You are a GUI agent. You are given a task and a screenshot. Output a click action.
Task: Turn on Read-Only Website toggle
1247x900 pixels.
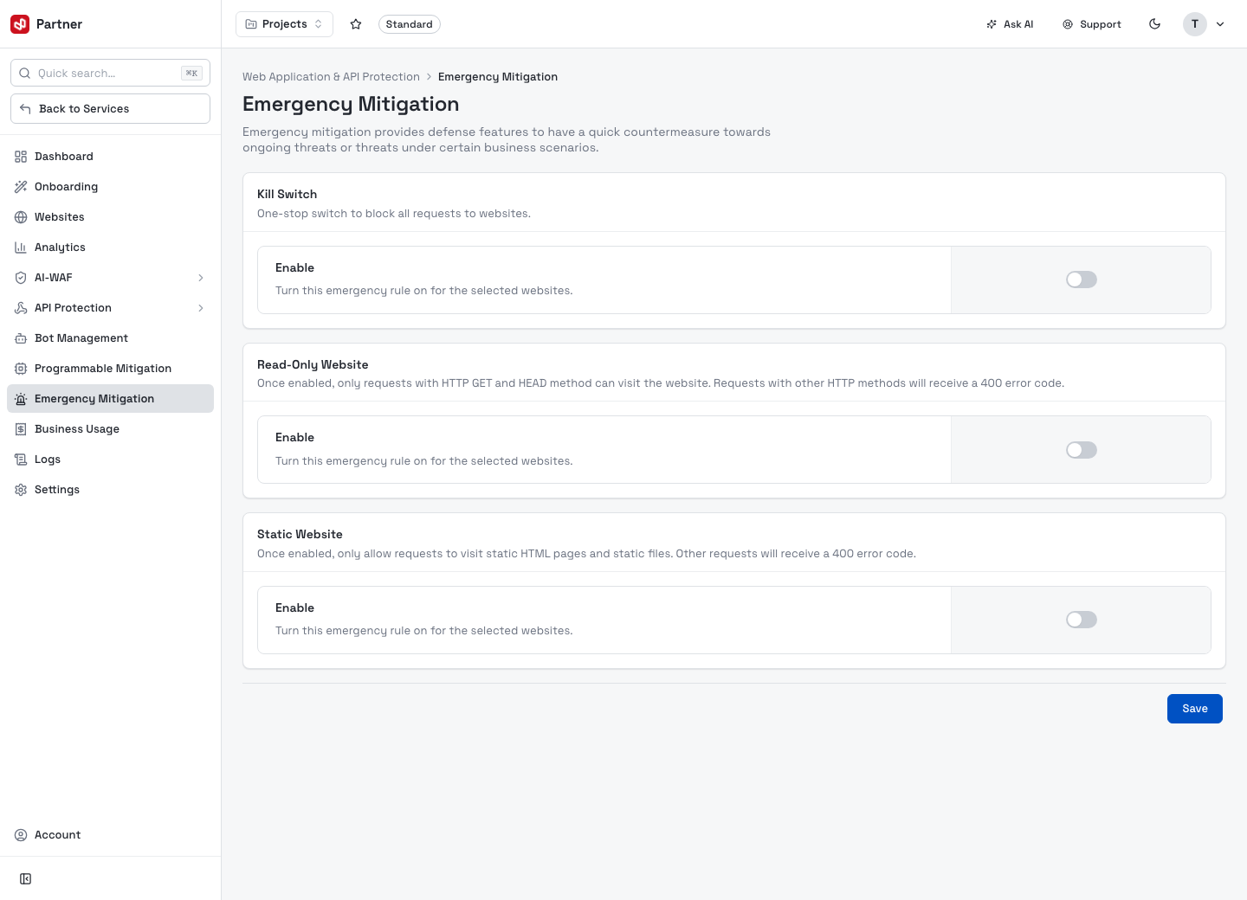pos(1082,450)
